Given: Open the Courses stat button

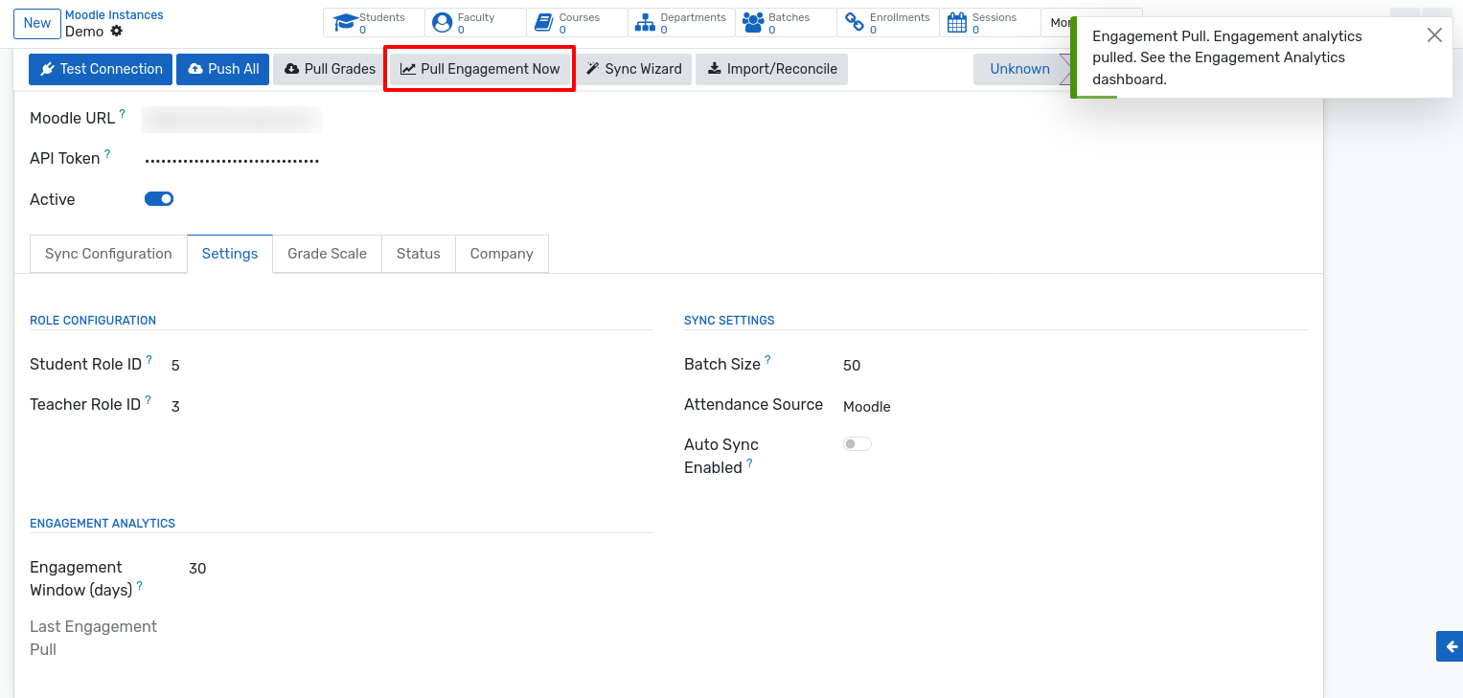Looking at the screenshot, I should click(x=578, y=23).
